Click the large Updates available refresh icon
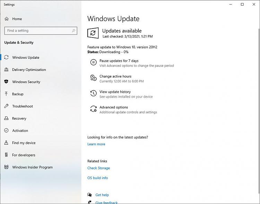This screenshot has height=204, width=260. 93,33
